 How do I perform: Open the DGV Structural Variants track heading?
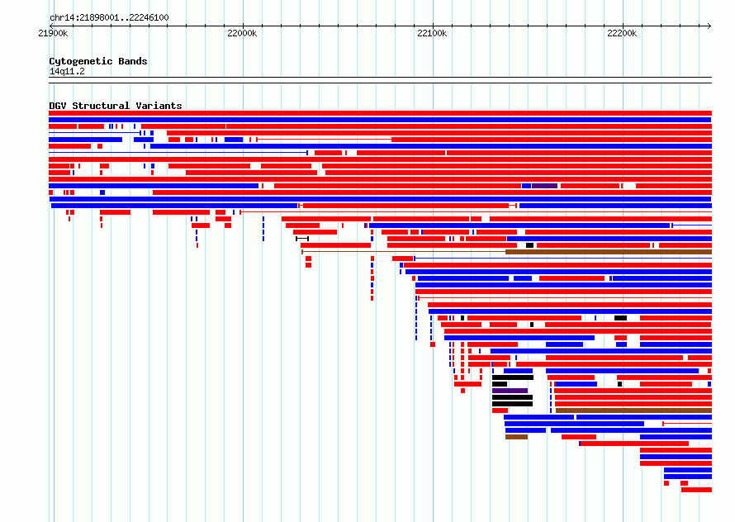pyautogui.click(x=116, y=106)
